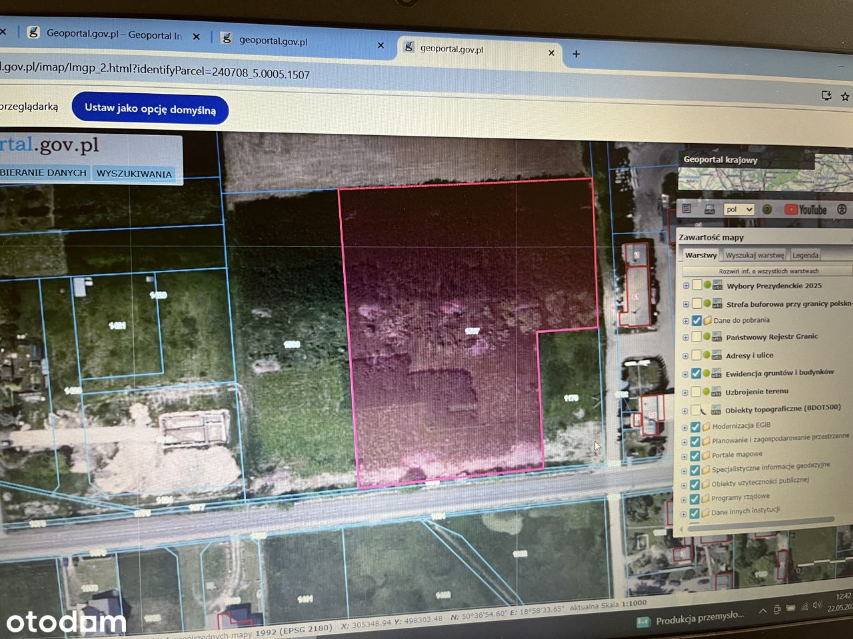The image size is (853, 639).
Task: Click Ustaw jako opcję domyślną button
Action: [x=150, y=109]
